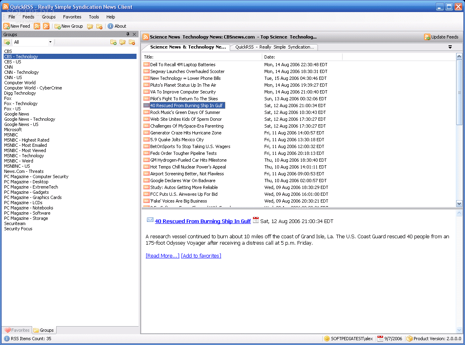The width and height of the screenshot is (465, 345).
Task: Open the Tools menu
Action: [x=94, y=17]
